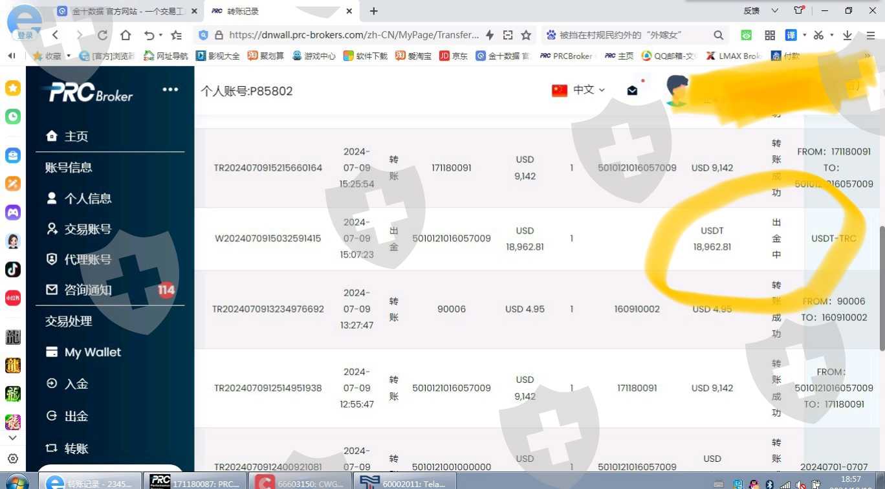Click the three-dots menu beside PRC Broker logo
The image size is (885, 489).
pyautogui.click(x=170, y=90)
